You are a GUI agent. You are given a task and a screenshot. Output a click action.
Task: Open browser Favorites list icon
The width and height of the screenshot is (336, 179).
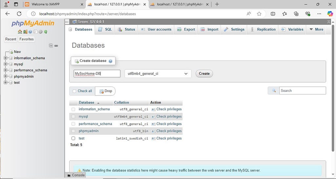coord(284,14)
